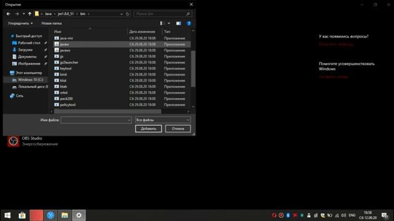
Task: Select the pack200 file name
Action: pyautogui.click(x=66, y=99)
